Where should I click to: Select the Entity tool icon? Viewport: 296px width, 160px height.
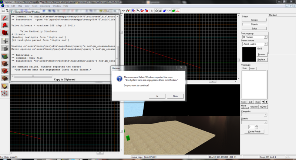tap(5, 41)
